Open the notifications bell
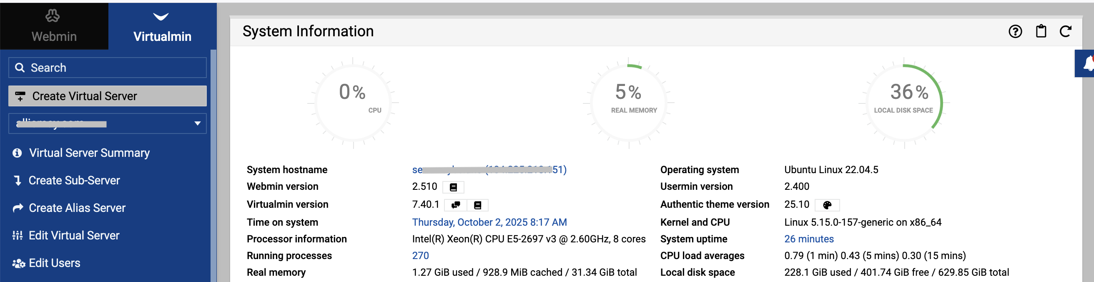Screen dimensions: 1094x282 click(1087, 64)
